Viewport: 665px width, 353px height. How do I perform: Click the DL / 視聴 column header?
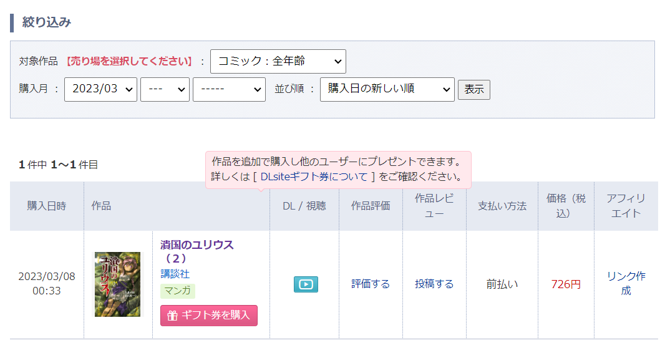click(x=304, y=206)
